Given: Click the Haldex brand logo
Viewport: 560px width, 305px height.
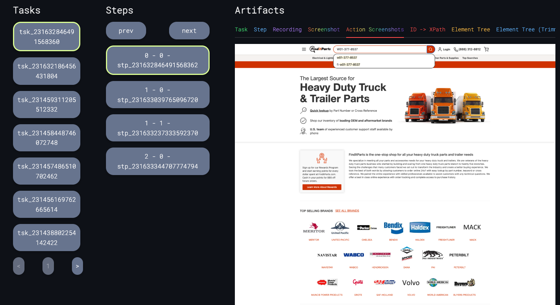Looking at the screenshot, I should click(420, 227).
